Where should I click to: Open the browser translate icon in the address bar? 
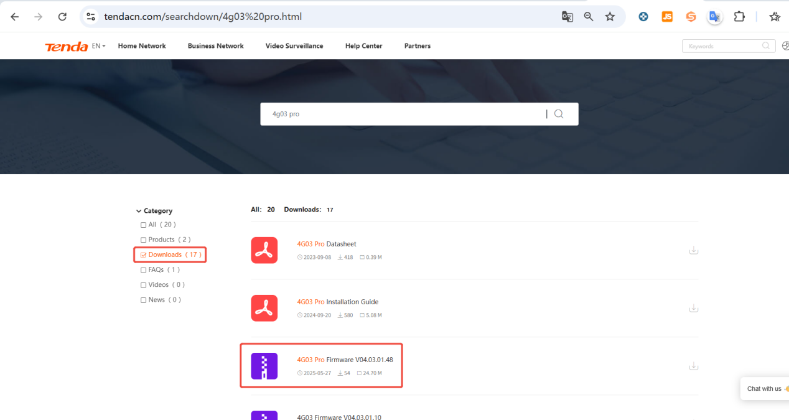(567, 17)
